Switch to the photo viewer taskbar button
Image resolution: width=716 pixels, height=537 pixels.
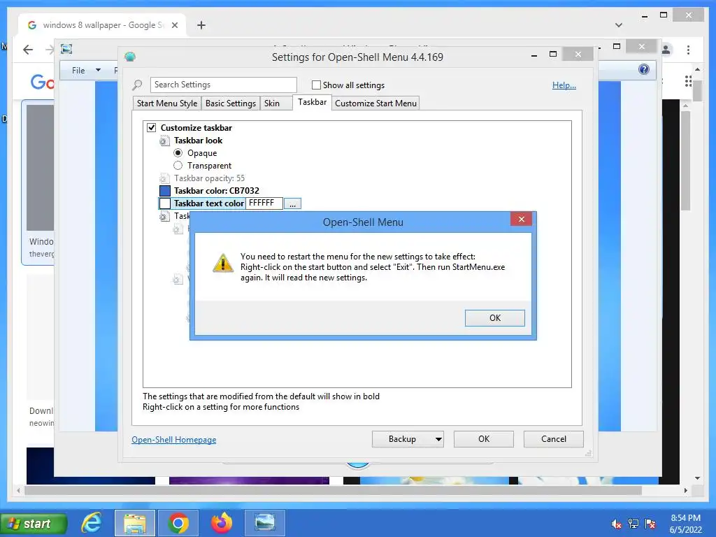[265, 522]
